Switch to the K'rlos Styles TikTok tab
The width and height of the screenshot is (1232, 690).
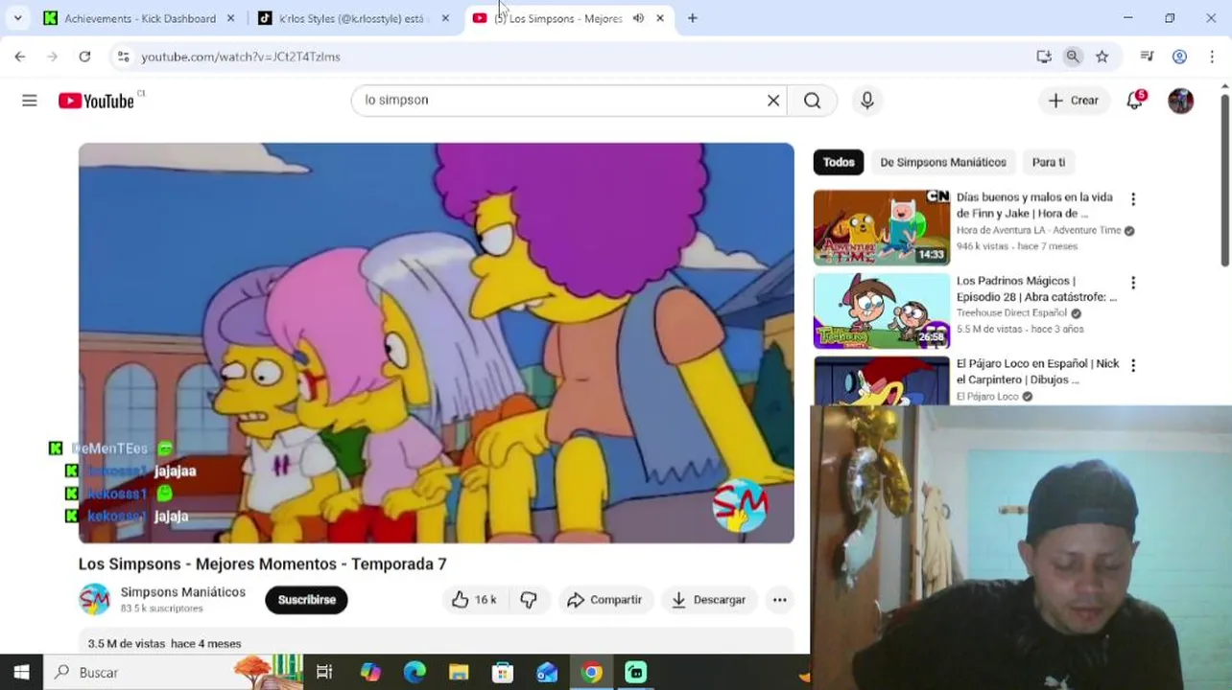(354, 18)
